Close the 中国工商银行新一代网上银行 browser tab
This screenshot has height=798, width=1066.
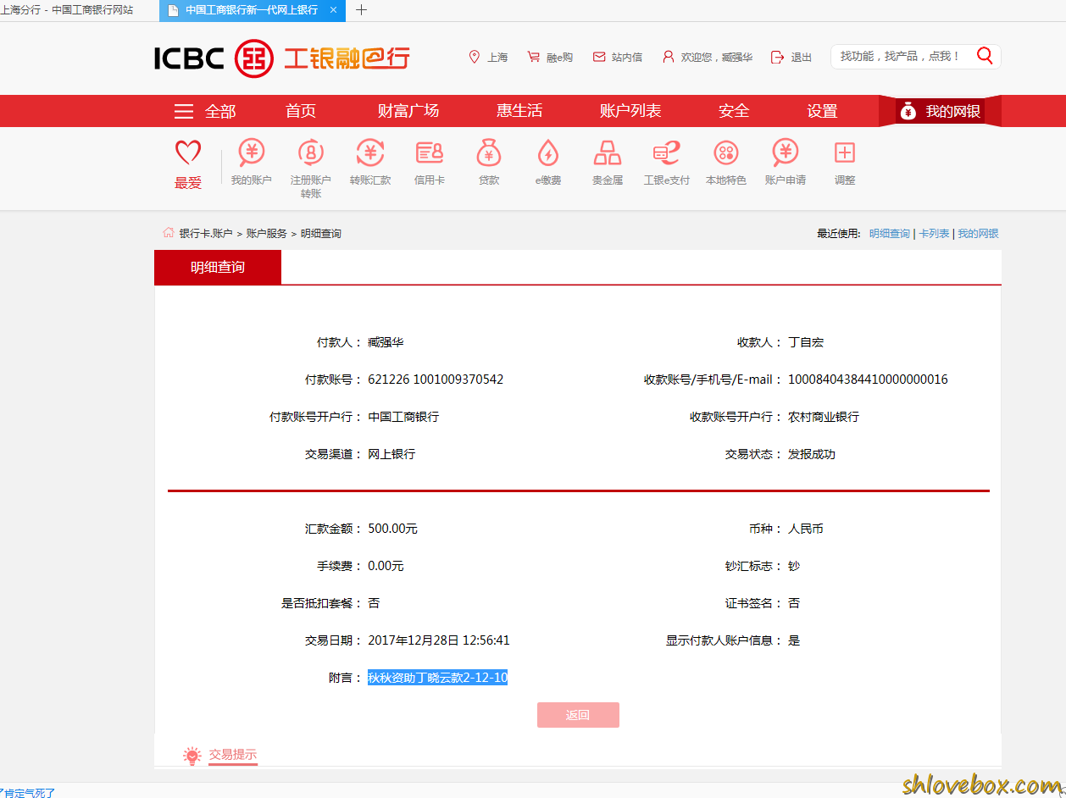click(x=333, y=10)
